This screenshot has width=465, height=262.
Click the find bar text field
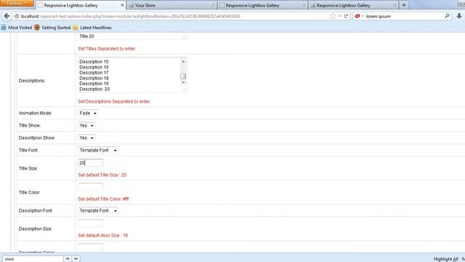click(33, 259)
